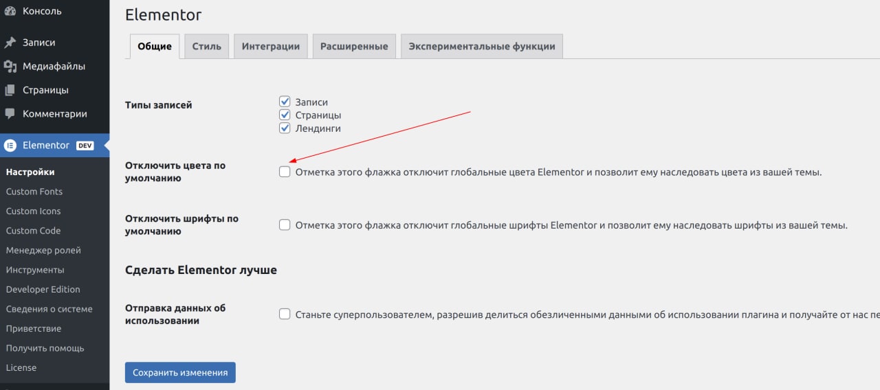Open the Приветствие submenu link

pos(34,328)
